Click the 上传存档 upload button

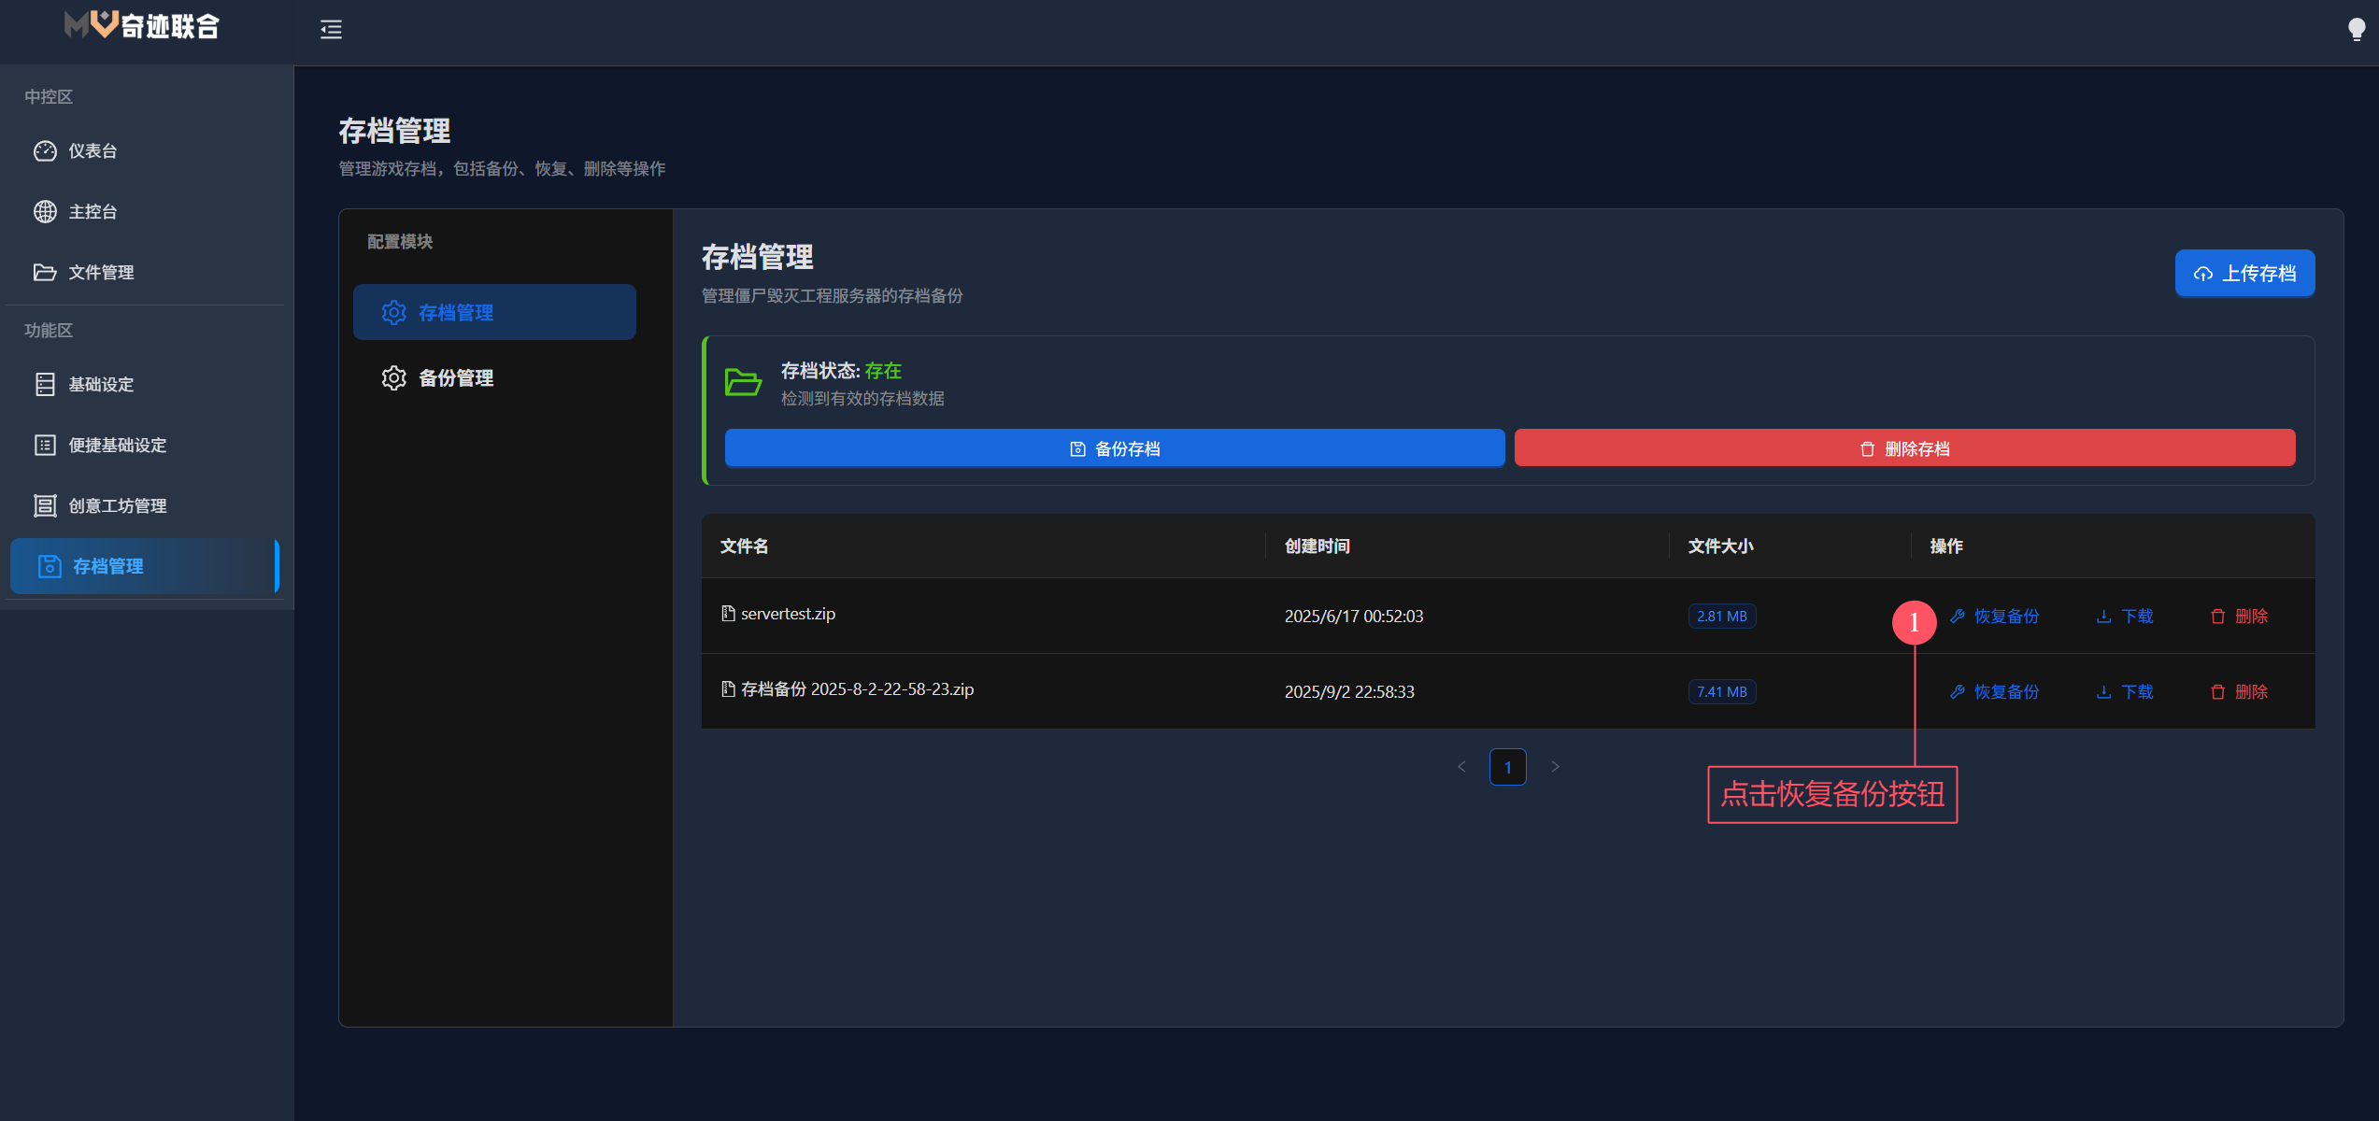click(x=2245, y=273)
